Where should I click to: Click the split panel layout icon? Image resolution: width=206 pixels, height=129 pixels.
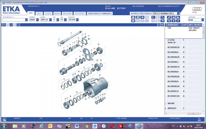point(159,25)
